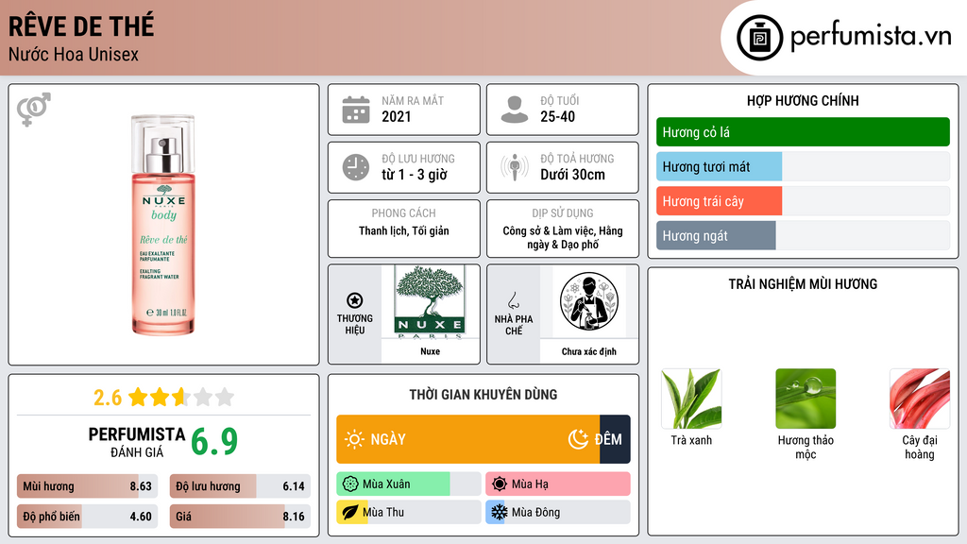The width and height of the screenshot is (967, 544).
Task: Click the Nuxe Rêve de Thé bottle image
Action: tap(162, 225)
